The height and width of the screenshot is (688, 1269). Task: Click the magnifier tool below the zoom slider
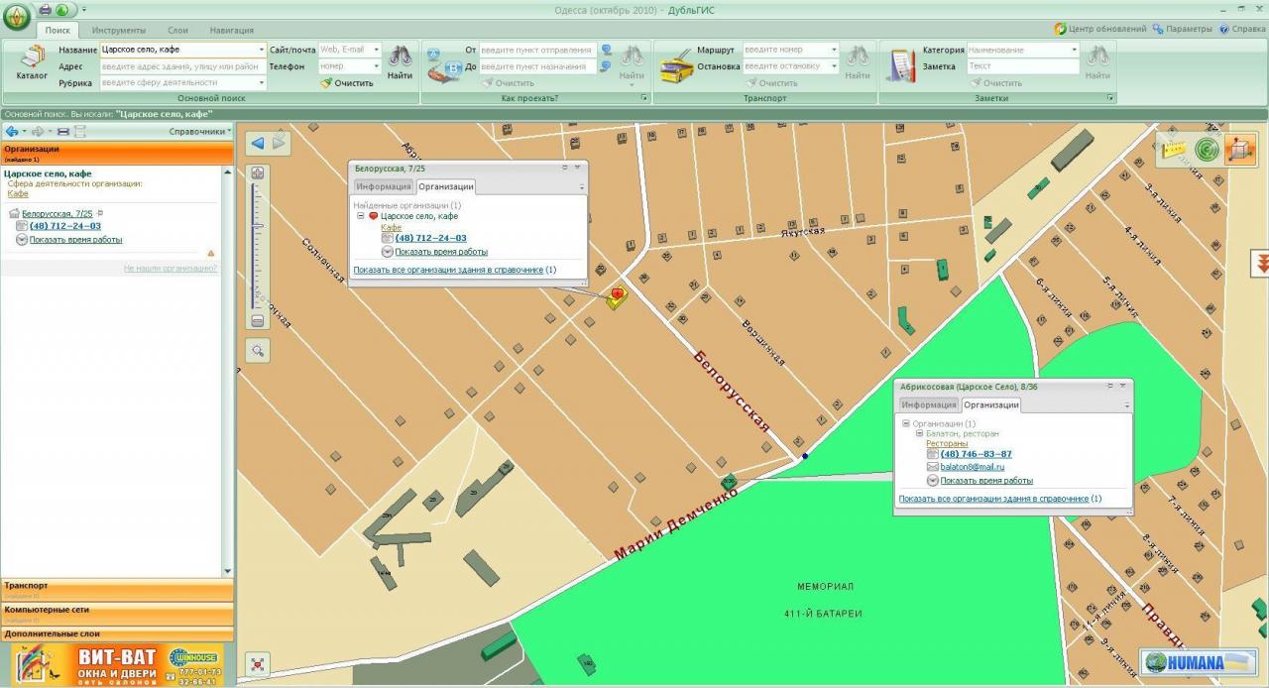[x=258, y=350]
